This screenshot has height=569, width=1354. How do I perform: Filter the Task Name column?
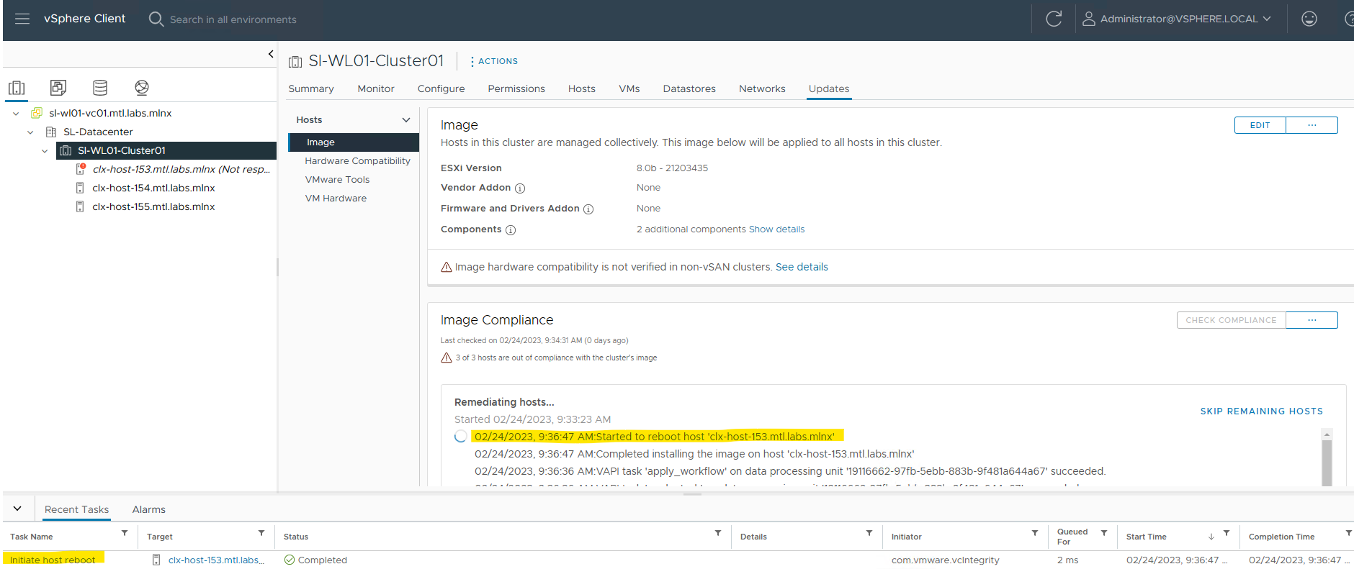[125, 533]
